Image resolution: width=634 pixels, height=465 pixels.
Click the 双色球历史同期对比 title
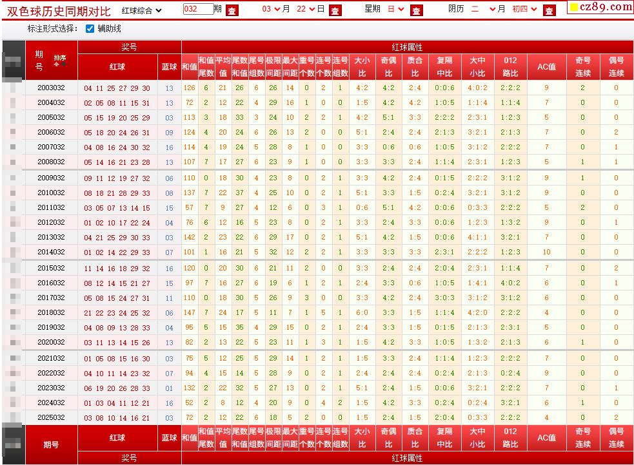pyautogui.click(x=59, y=11)
